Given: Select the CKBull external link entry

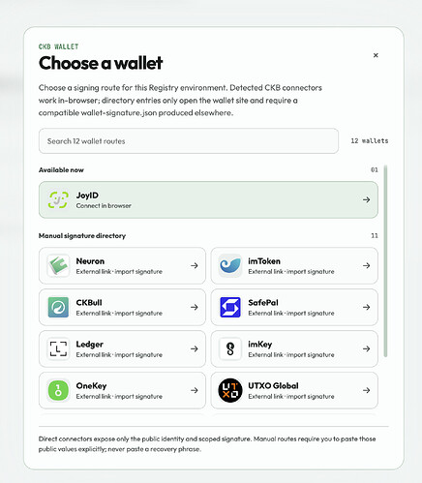Looking at the screenshot, I should pos(122,307).
